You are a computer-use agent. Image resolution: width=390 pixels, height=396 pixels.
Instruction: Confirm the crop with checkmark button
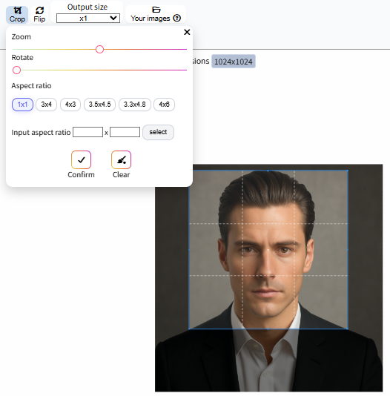[81, 160]
